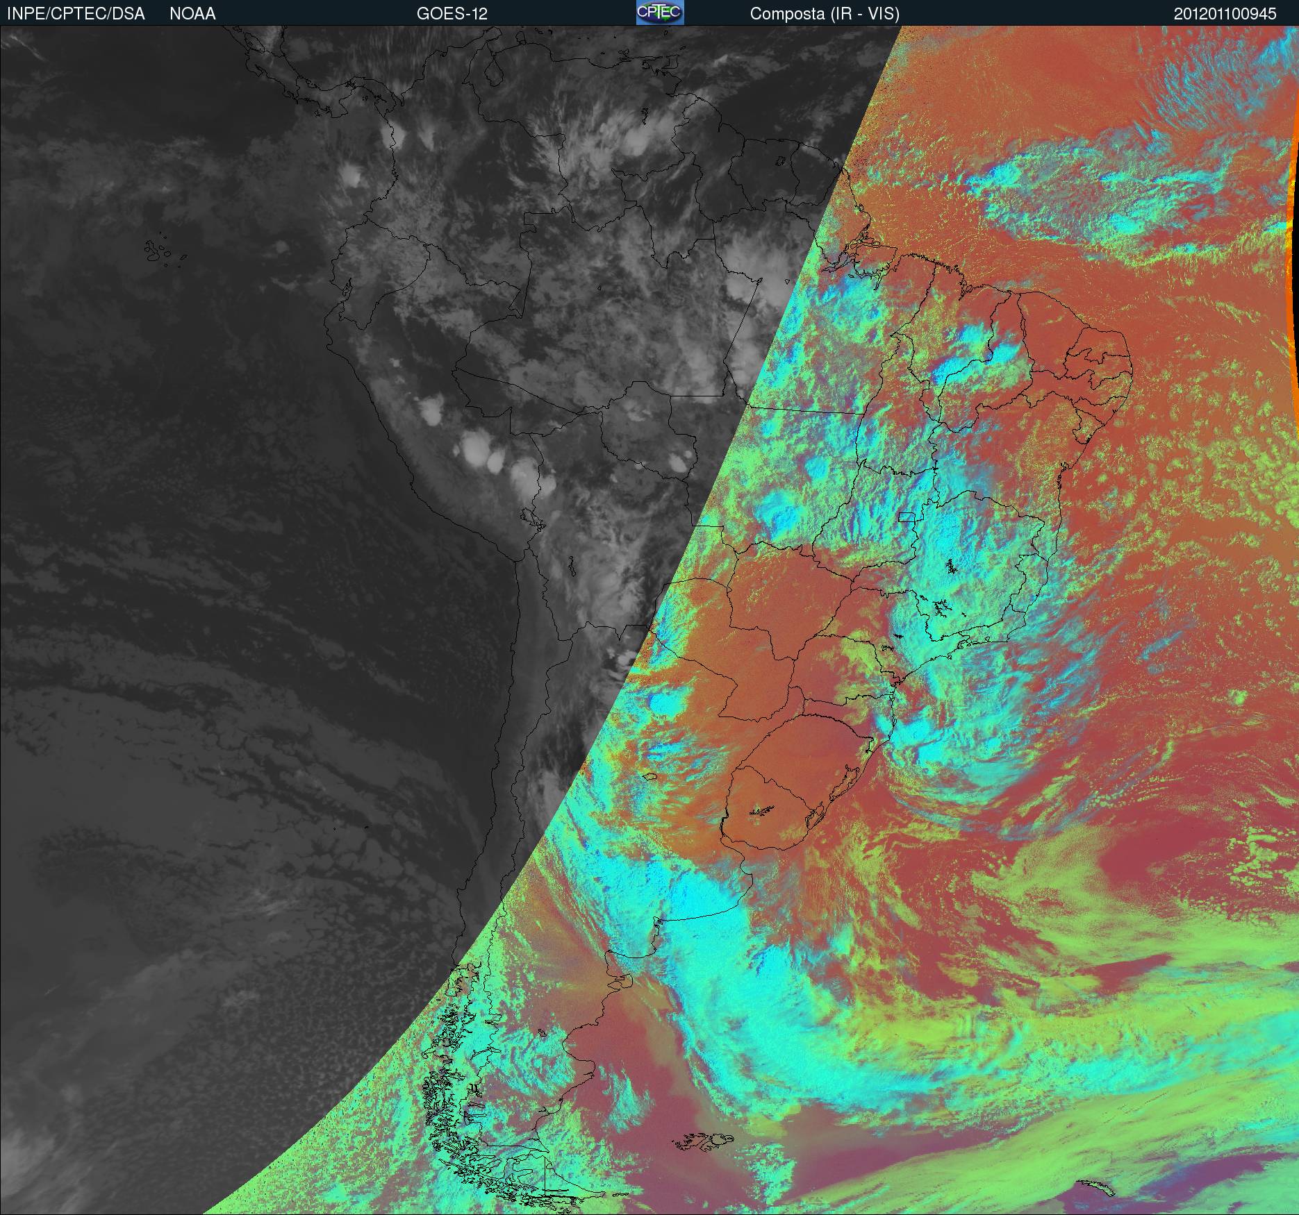Click the INPE/CPTEC/DSA header label
This screenshot has height=1215, width=1299.
76,14
